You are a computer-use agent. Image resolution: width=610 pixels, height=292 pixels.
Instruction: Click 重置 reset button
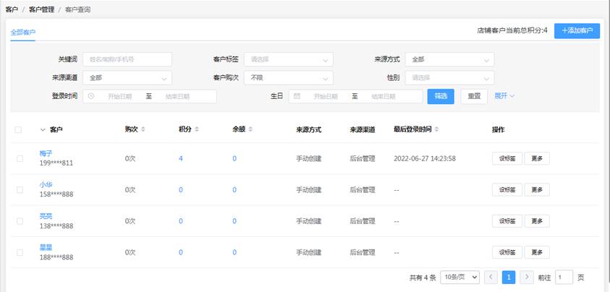click(474, 96)
